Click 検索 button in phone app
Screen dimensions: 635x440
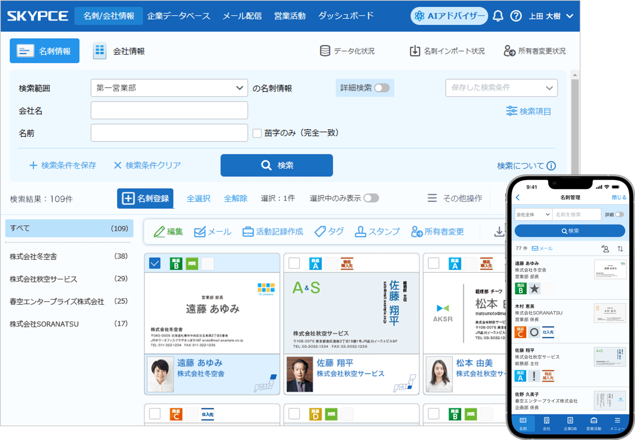(x=570, y=231)
